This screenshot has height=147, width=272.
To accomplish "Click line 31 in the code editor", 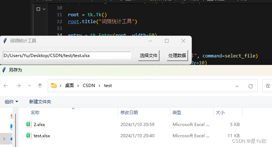I will pos(88,15).
